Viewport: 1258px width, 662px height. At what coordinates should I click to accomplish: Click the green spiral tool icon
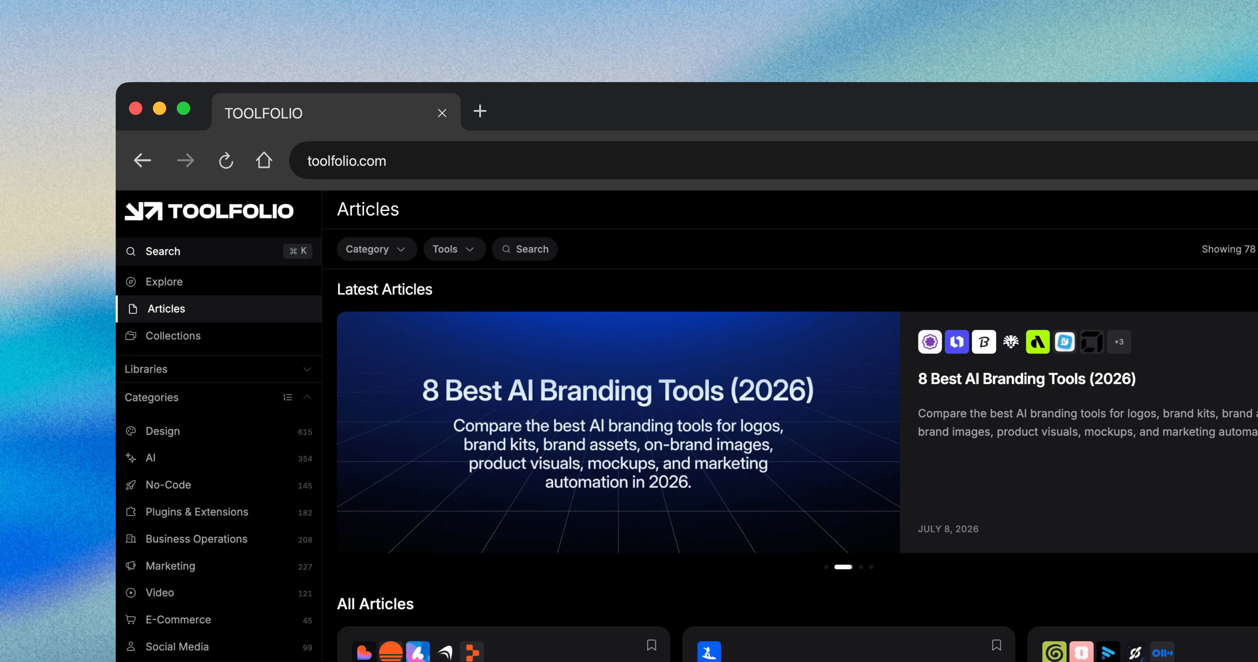point(1054,652)
